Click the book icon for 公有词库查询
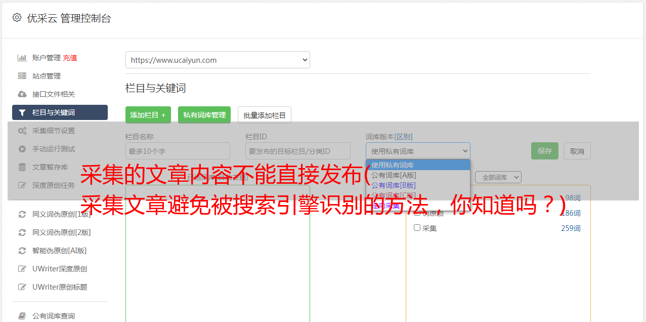 [22, 316]
